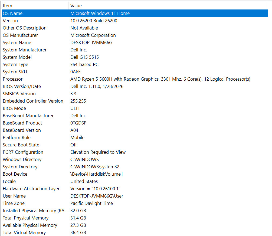Screen dimensions: 272x236
Task: Select the Time Zone row
Action: tap(135, 203)
